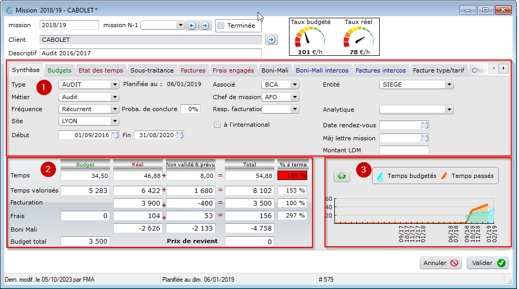Open the Boni-Mali tab

click(275, 70)
